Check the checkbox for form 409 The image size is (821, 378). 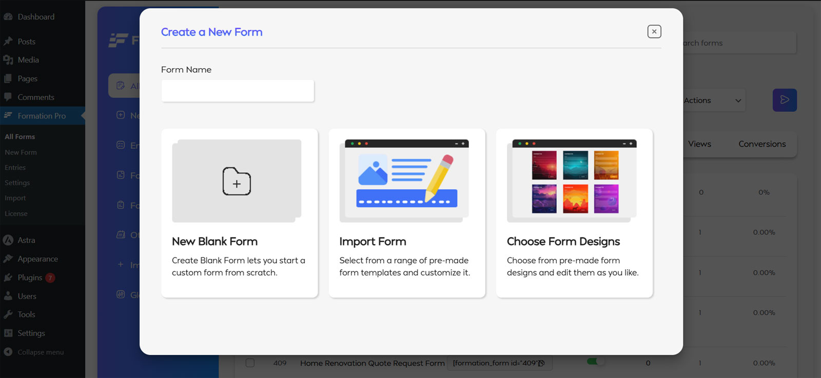point(250,363)
